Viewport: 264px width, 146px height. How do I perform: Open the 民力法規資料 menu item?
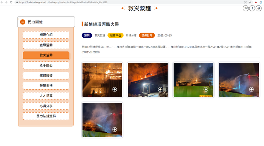(46, 116)
